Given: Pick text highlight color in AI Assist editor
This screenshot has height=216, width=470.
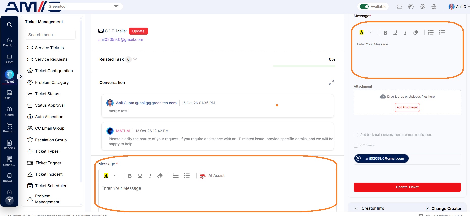Looking at the screenshot, I should pos(106,176).
